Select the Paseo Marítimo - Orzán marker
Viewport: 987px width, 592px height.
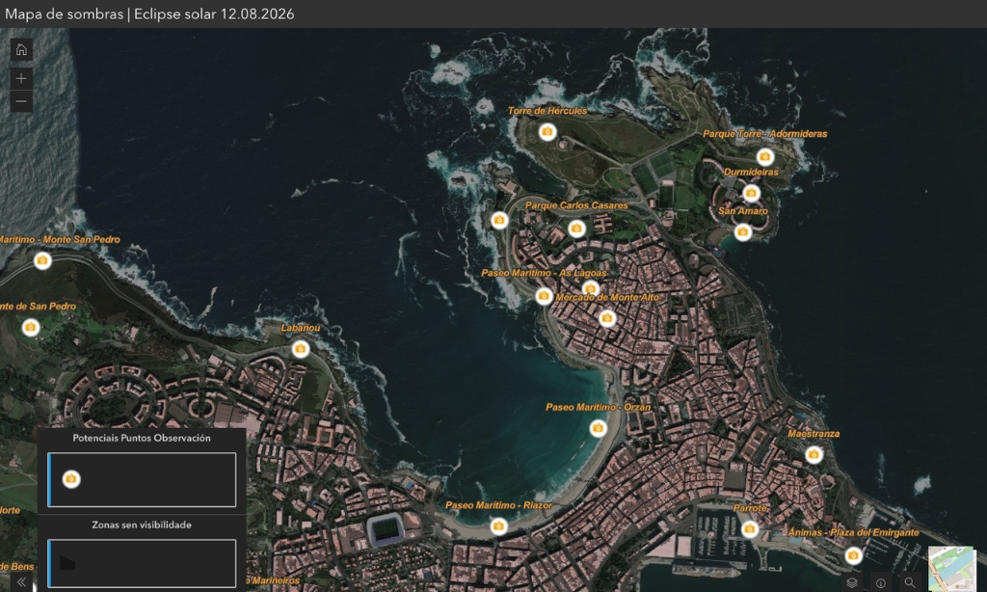[598, 427]
